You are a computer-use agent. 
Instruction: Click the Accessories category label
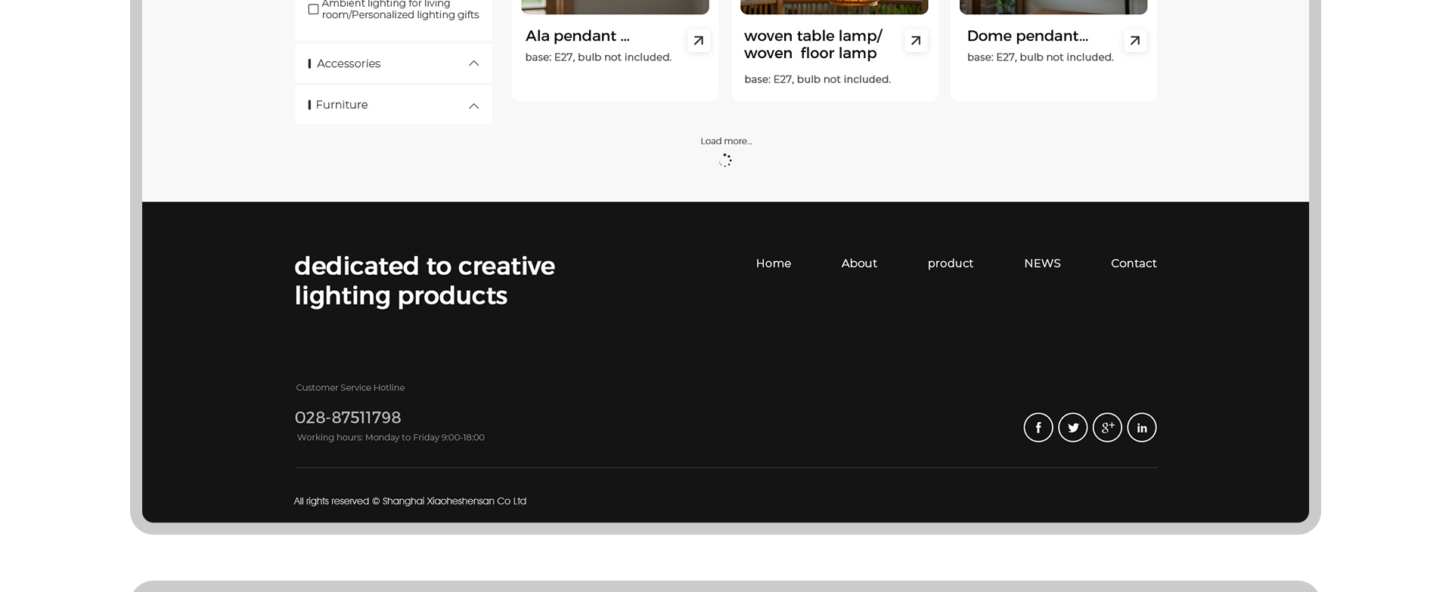pyautogui.click(x=349, y=63)
